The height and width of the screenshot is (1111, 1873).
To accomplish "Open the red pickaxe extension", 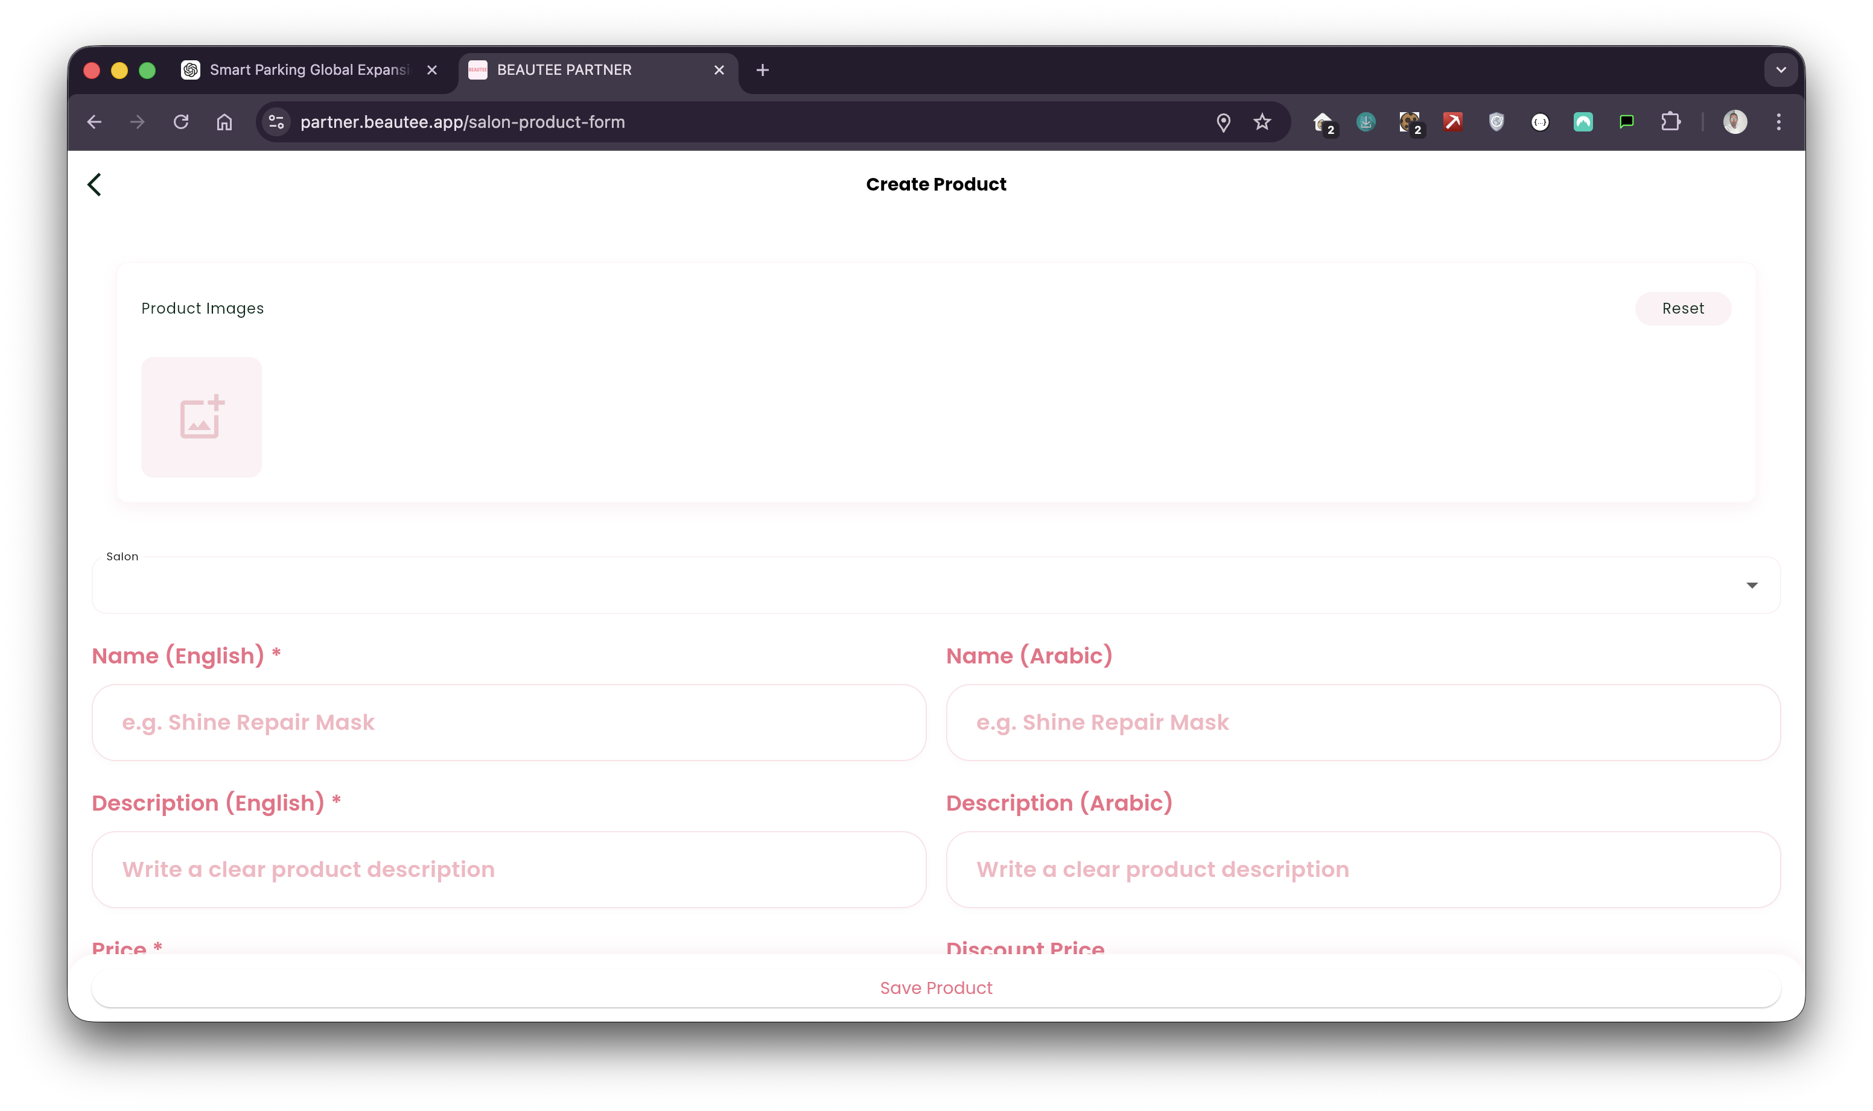I will 1453,122.
